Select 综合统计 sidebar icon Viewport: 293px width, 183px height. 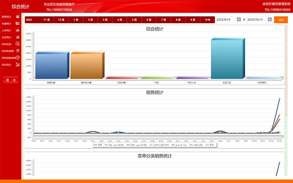[18, 64]
